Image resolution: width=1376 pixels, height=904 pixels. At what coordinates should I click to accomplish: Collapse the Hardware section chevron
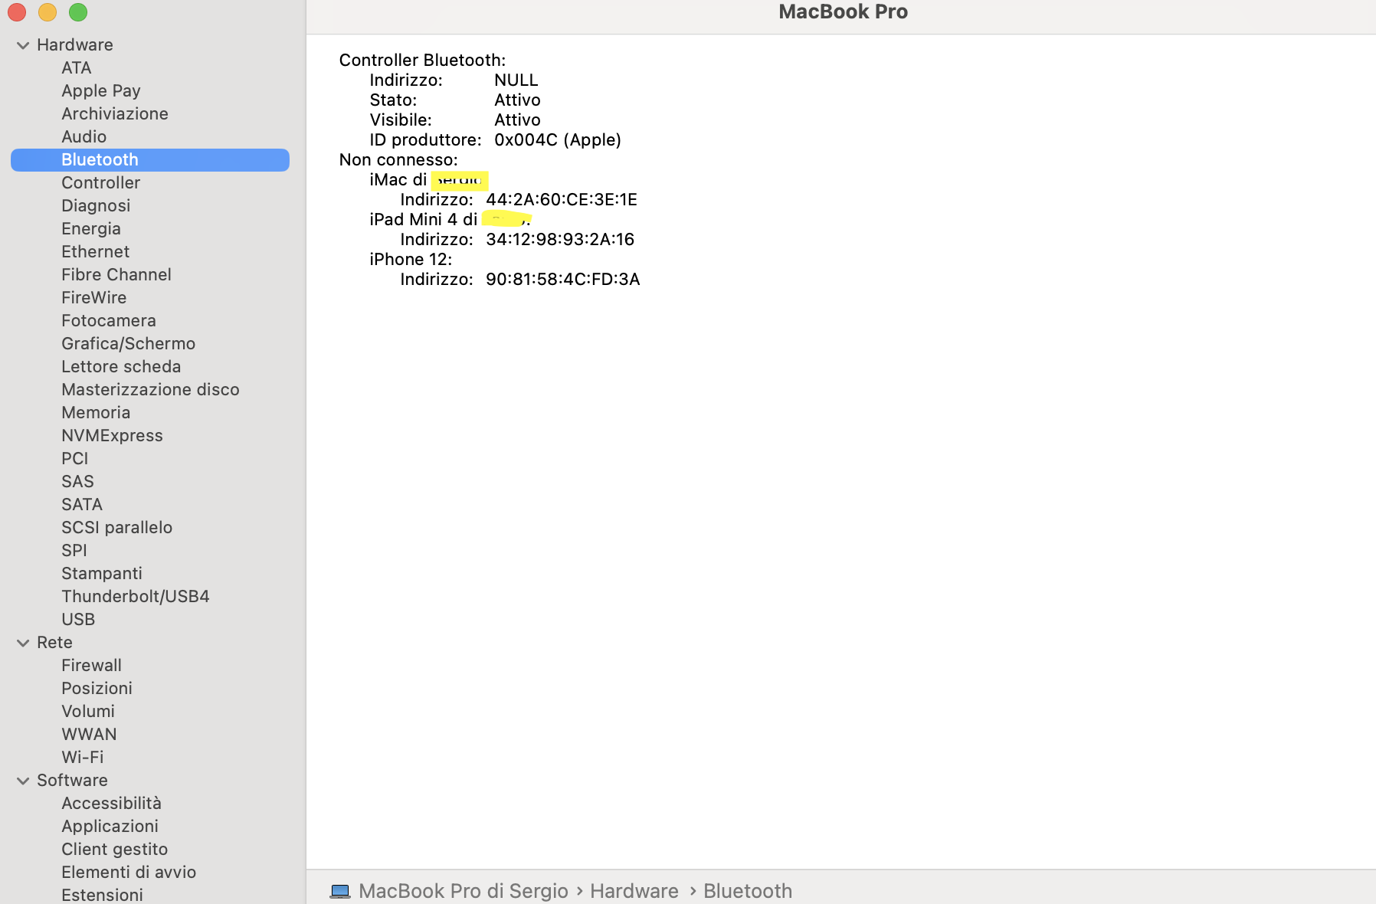(x=23, y=45)
